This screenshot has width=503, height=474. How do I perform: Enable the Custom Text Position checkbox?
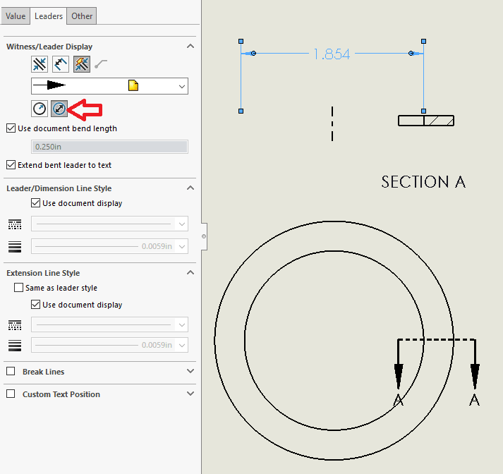11,394
